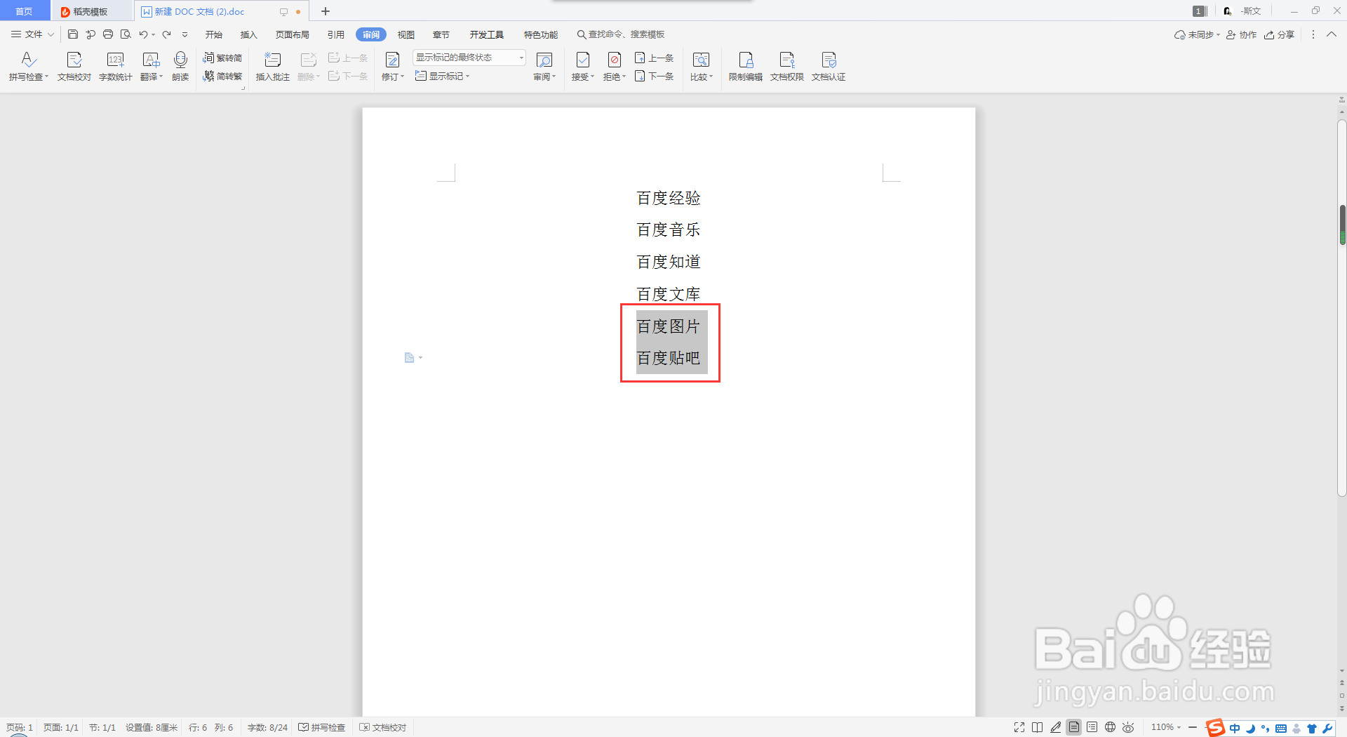Screen dimensions: 1347x737
Task: Toggle full screen view in status bar
Action: point(1019,727)
